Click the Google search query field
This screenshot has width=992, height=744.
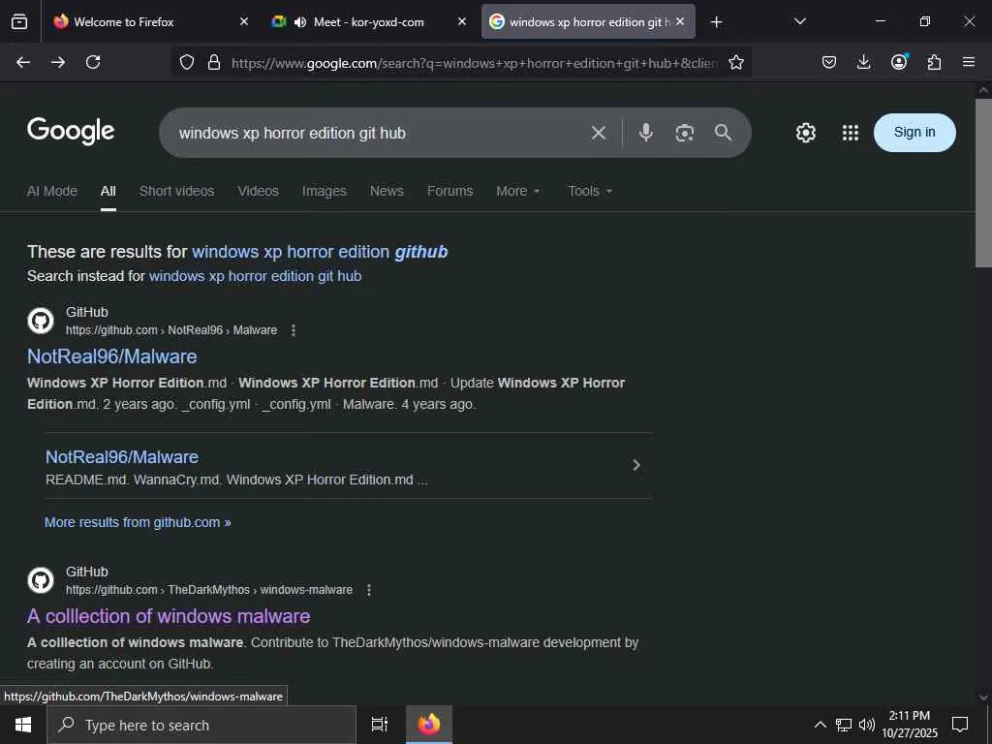tap(380, 133)
